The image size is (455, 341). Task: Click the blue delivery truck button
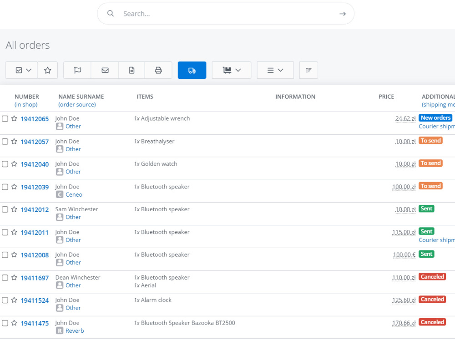click(x=192, y=70)
